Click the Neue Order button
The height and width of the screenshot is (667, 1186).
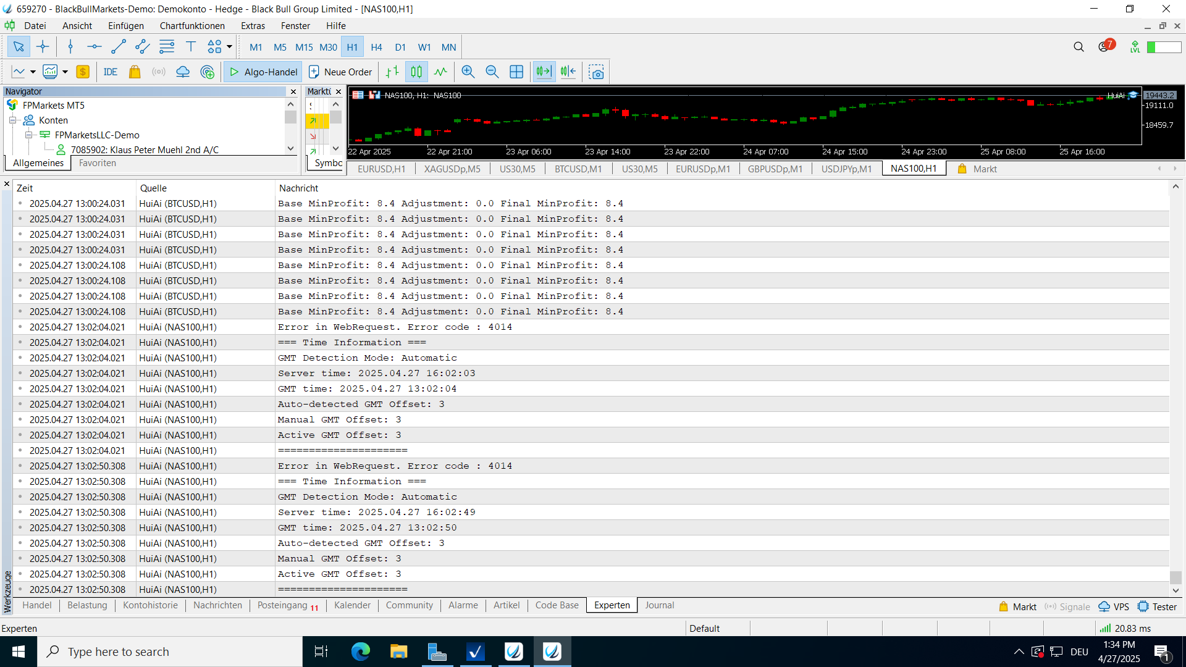click(x=340, y=72)
